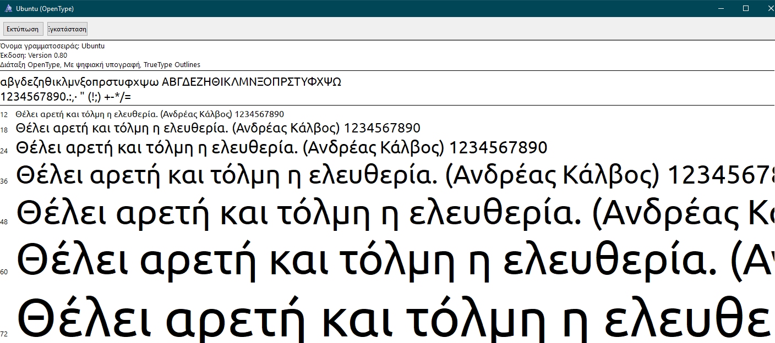775x343 pixels.
Task: Click the 'Όνομα γραμματοσειράς: Ubuntu' line
Action: pos(52,46)
